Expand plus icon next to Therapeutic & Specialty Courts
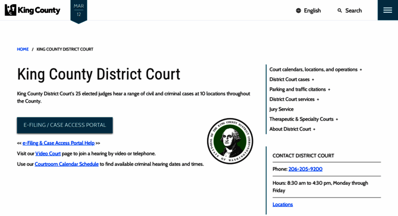 pyautogui.click(x=337, y=119)
